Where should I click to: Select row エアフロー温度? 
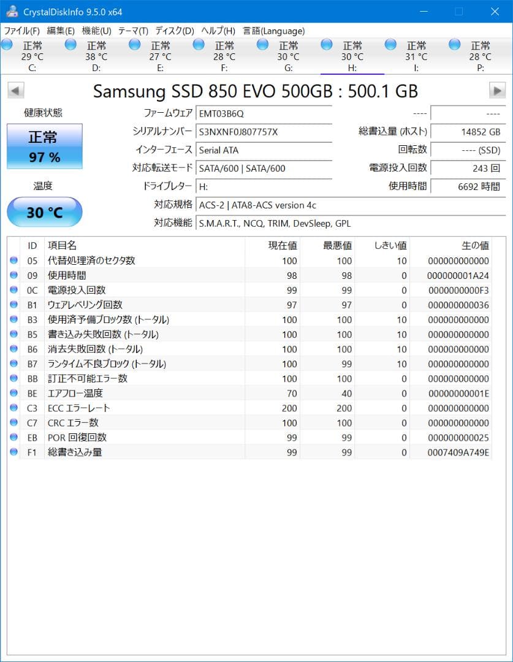249,393
